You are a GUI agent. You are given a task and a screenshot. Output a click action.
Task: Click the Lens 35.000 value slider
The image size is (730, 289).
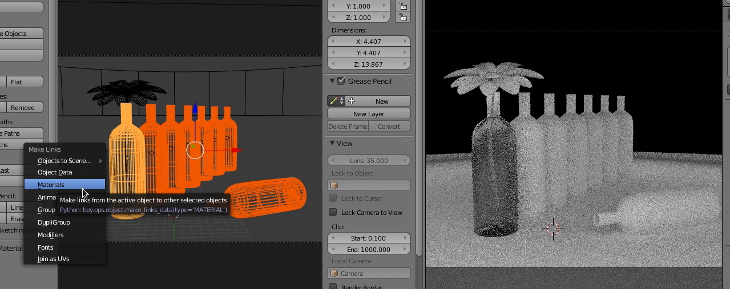[x=369, y=161]
